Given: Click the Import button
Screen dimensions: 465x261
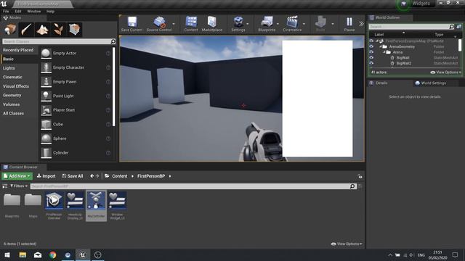Looking at the screenshot, I should tap(46, 176).
